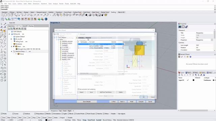Viewport: 216px width, 121px height.
Task: Expand the Machine Setup - 1 node
Action: [x=11, y=51]
